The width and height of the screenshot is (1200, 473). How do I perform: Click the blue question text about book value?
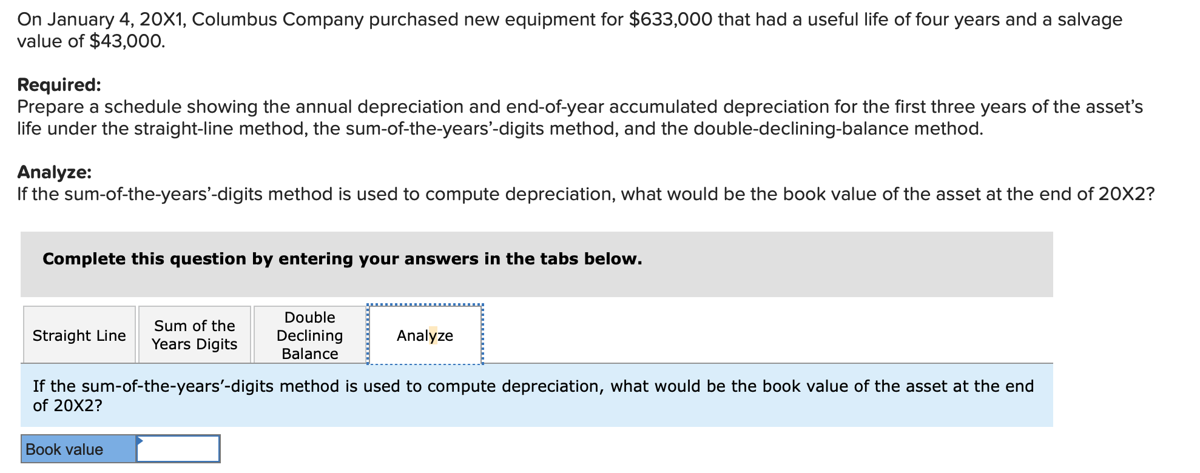(425, 386)
